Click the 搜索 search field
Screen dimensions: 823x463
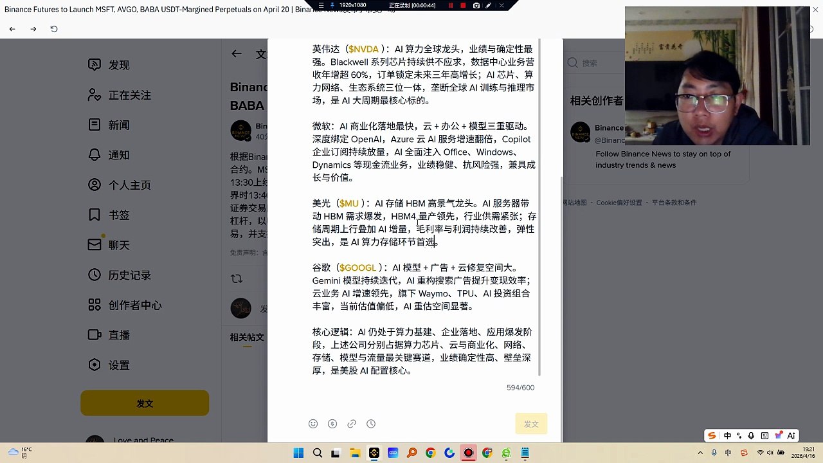click(595, 63)
